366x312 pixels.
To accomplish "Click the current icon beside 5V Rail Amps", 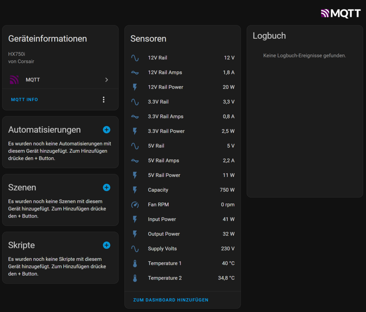I will point(135,161).
